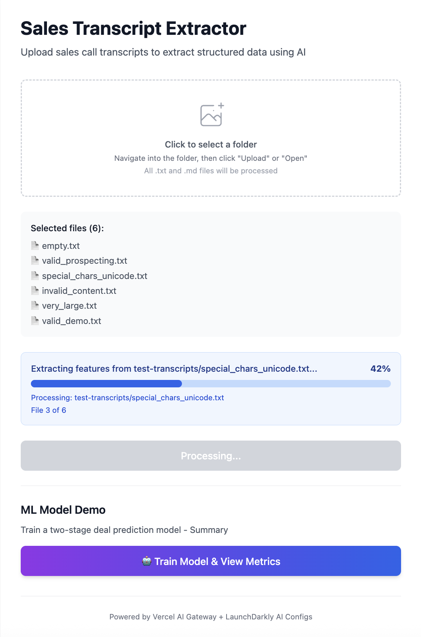Click the file icon beside very_large.txt

pyautogui.click(x=34, y=305)
